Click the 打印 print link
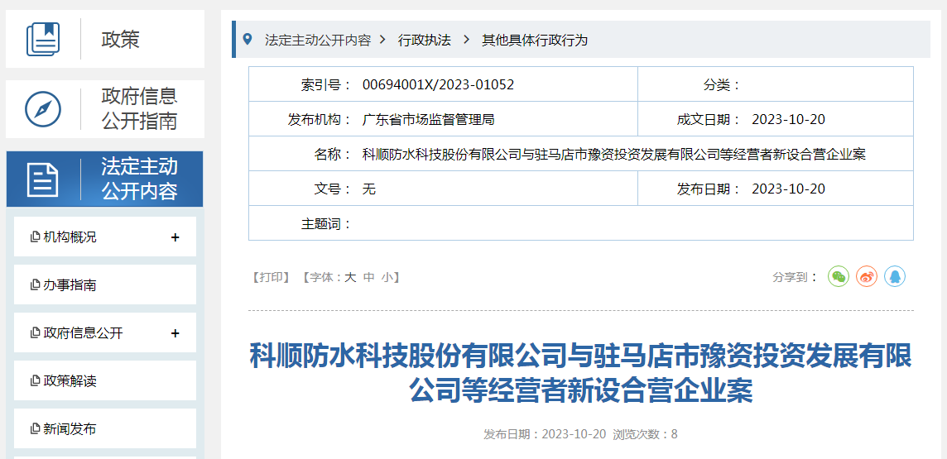 coord(272,277)
